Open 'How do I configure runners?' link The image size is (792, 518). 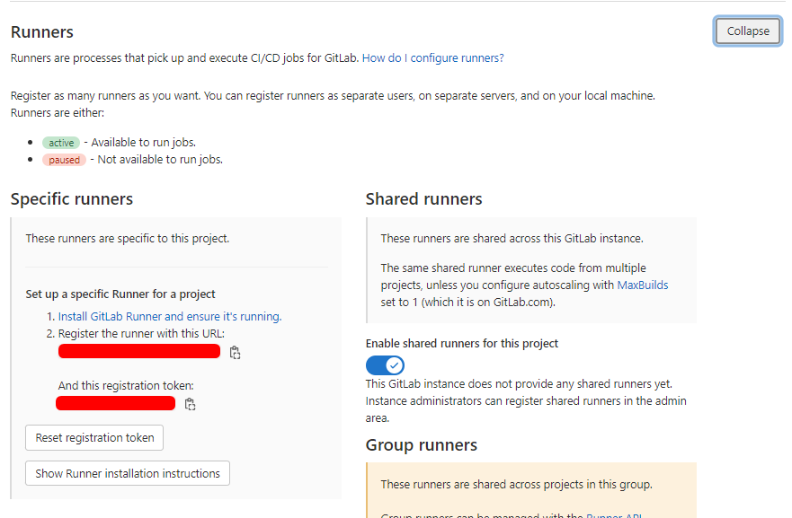(x=433, y=58)
